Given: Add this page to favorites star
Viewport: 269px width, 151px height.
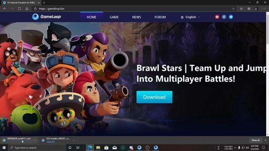Looking at the screenshot, I should click(233, 8).
